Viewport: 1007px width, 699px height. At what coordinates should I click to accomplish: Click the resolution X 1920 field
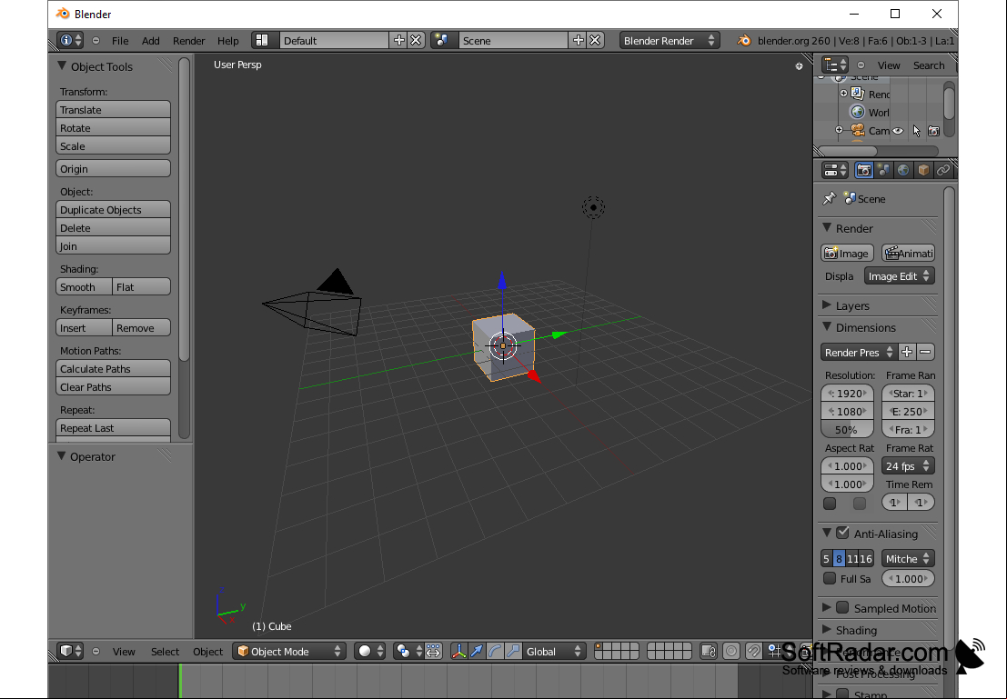[847, 394]
